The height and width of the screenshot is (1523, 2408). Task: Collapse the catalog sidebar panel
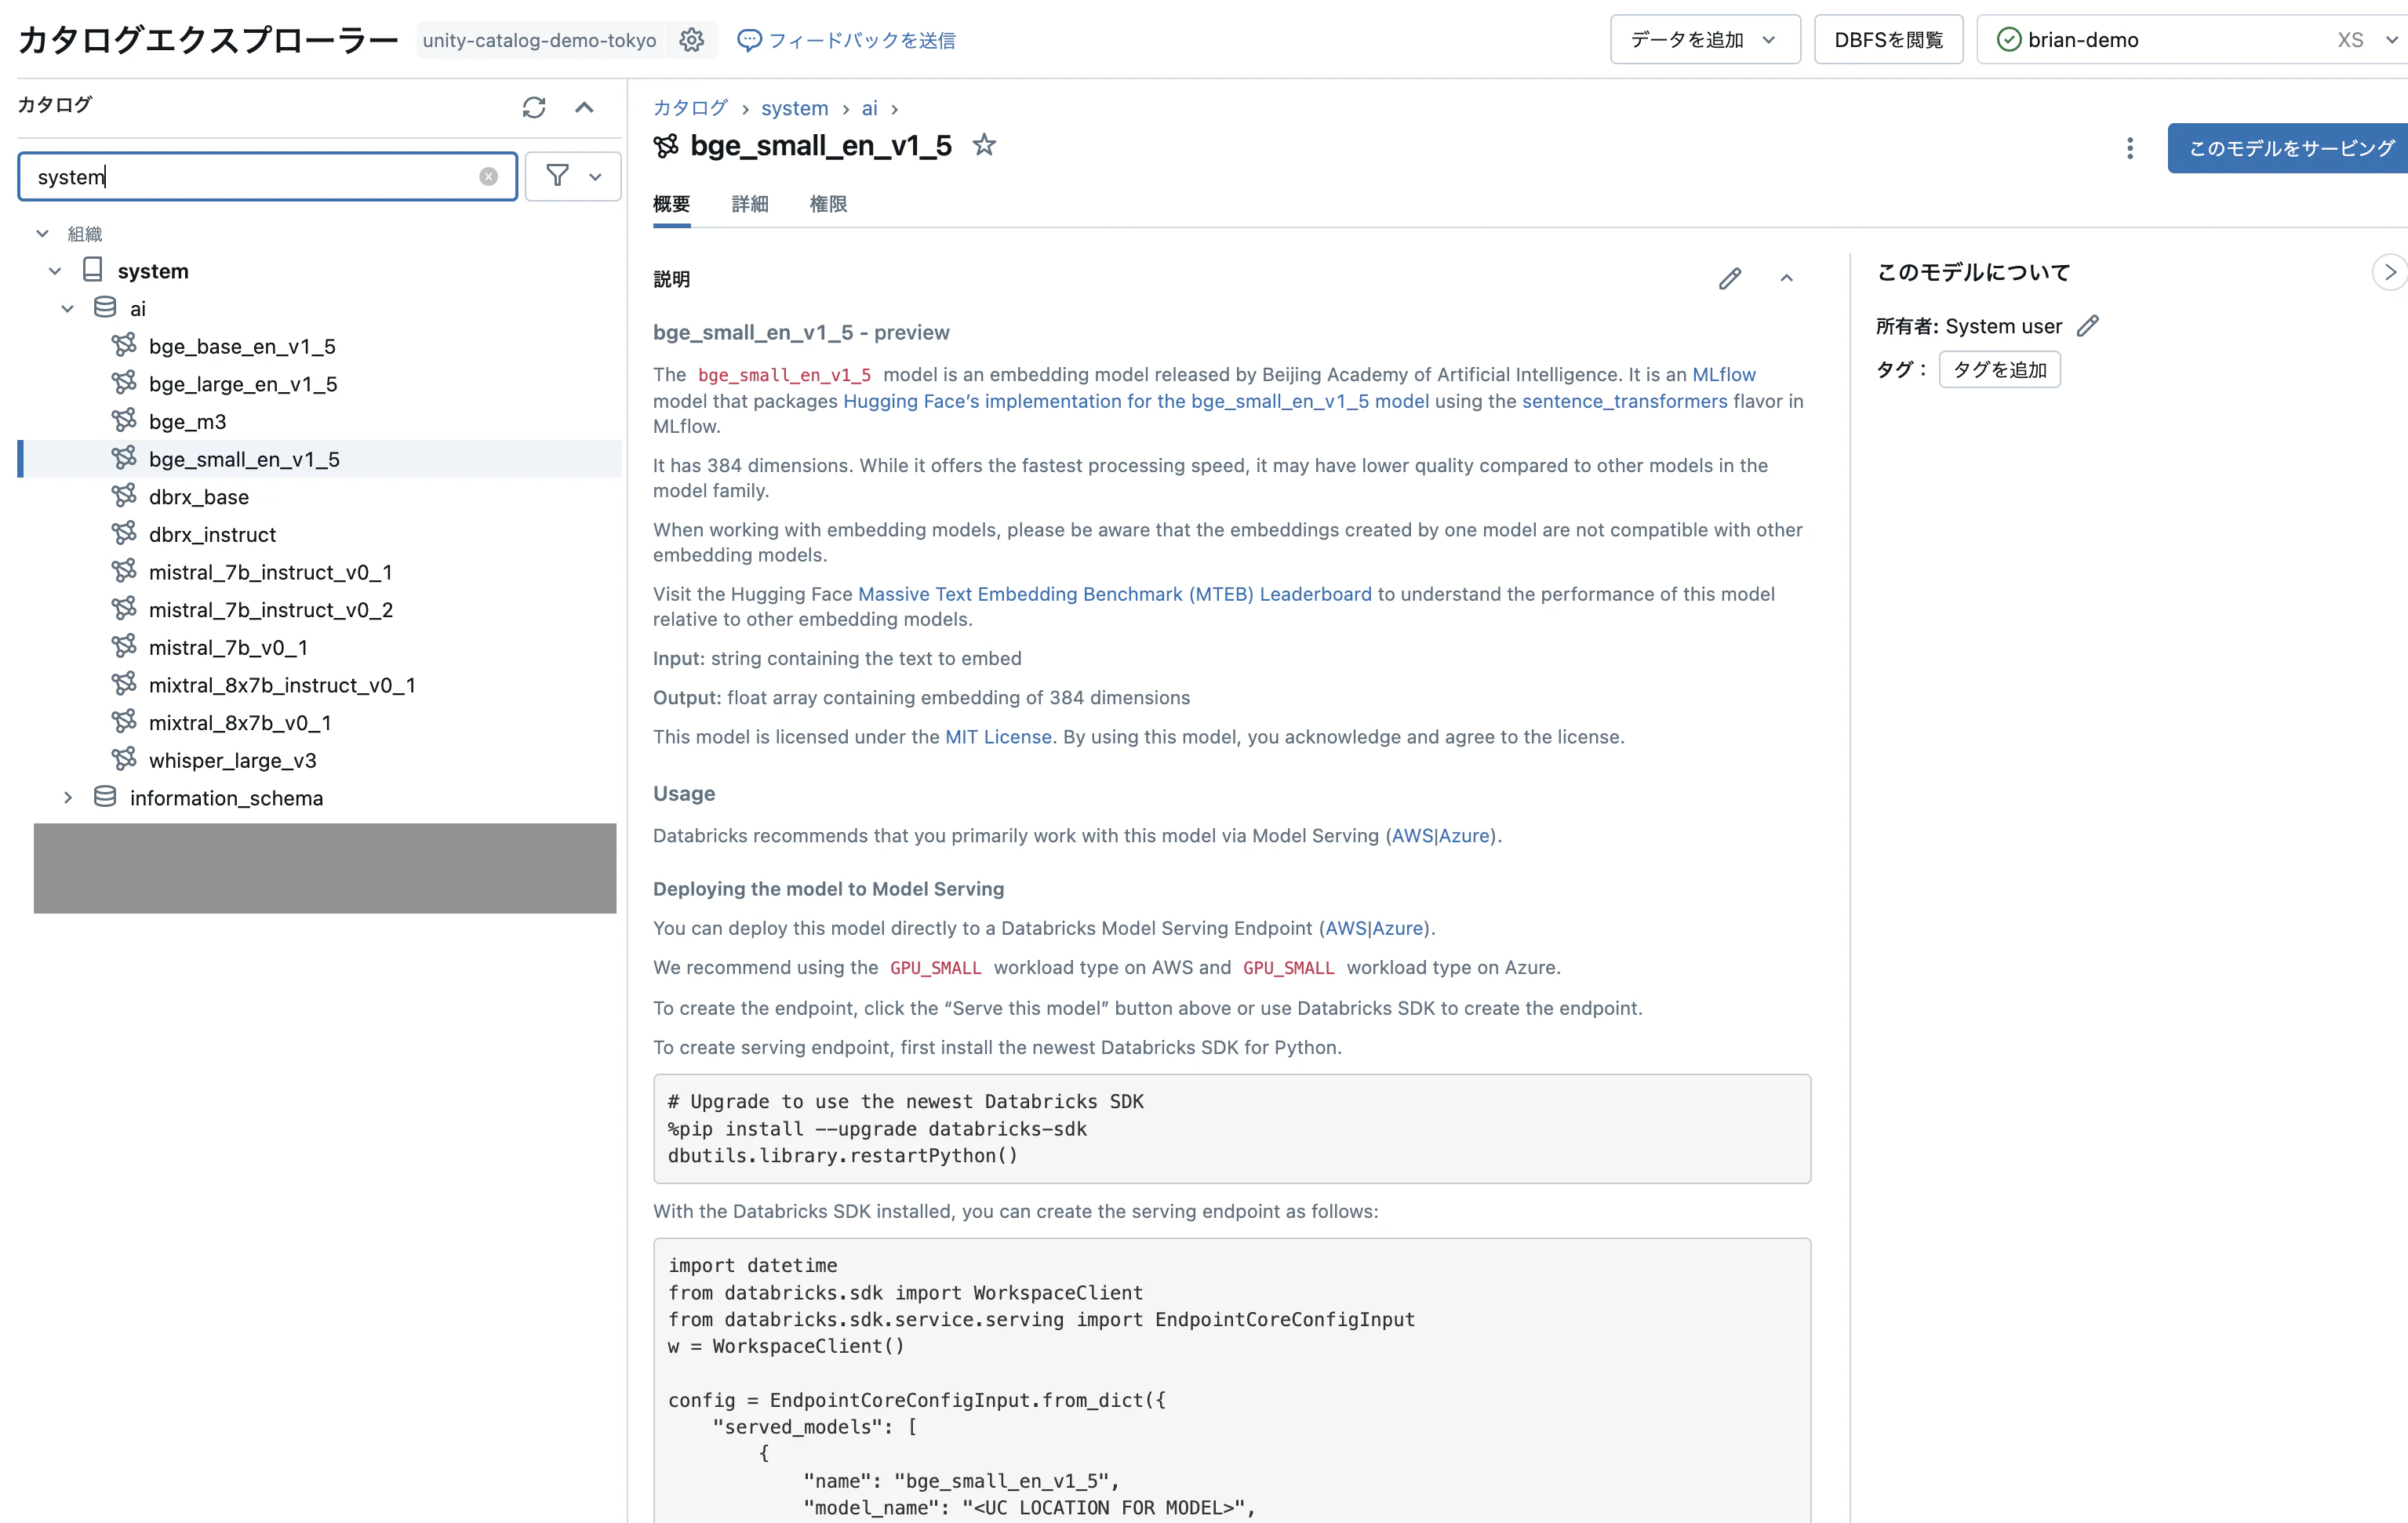coord(585,107)
